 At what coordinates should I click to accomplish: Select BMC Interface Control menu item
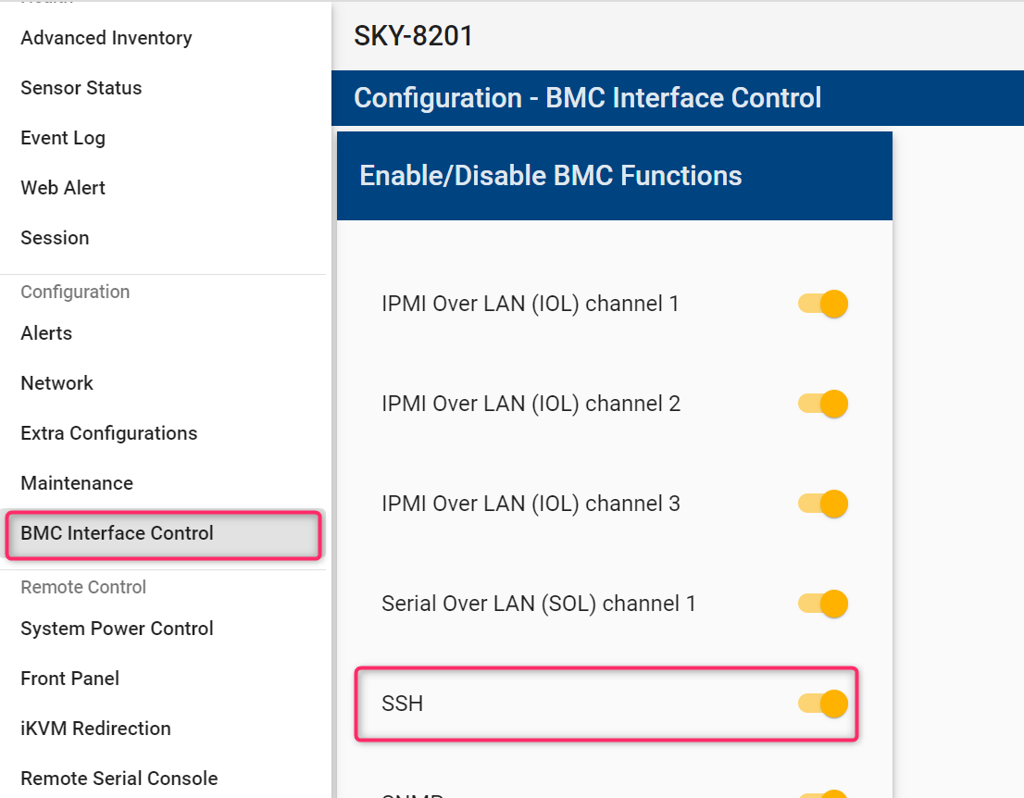point(118,533)
